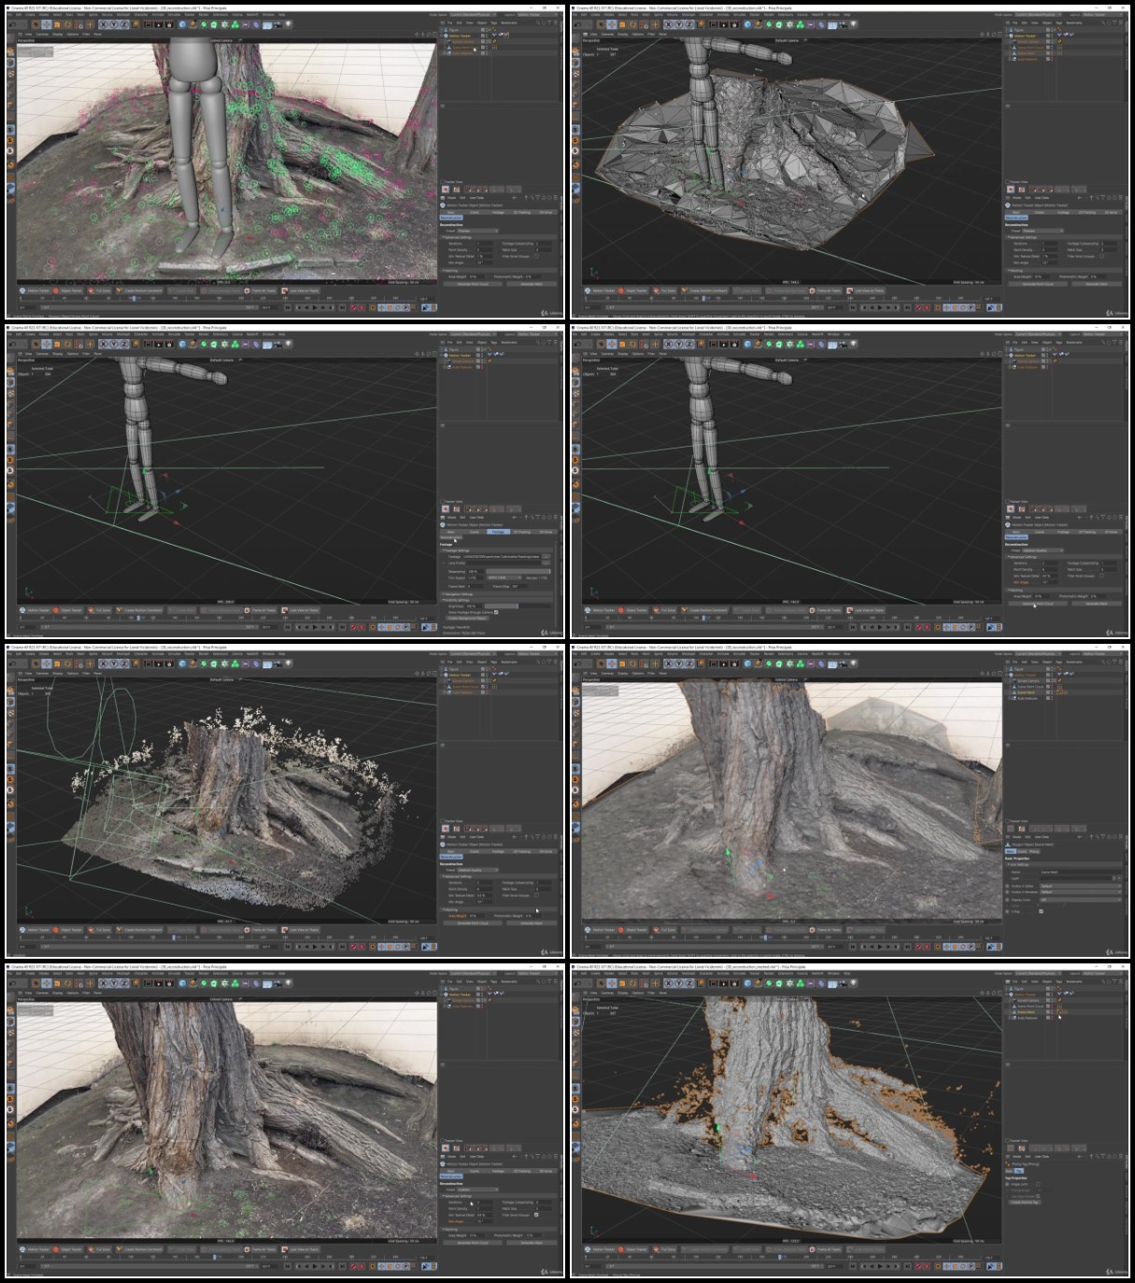The height and width of the screenshot is (1283, 1135).
Task: Click Attribute Manager back arrow in tracking-markers screenshot
Action: point(515,198)
